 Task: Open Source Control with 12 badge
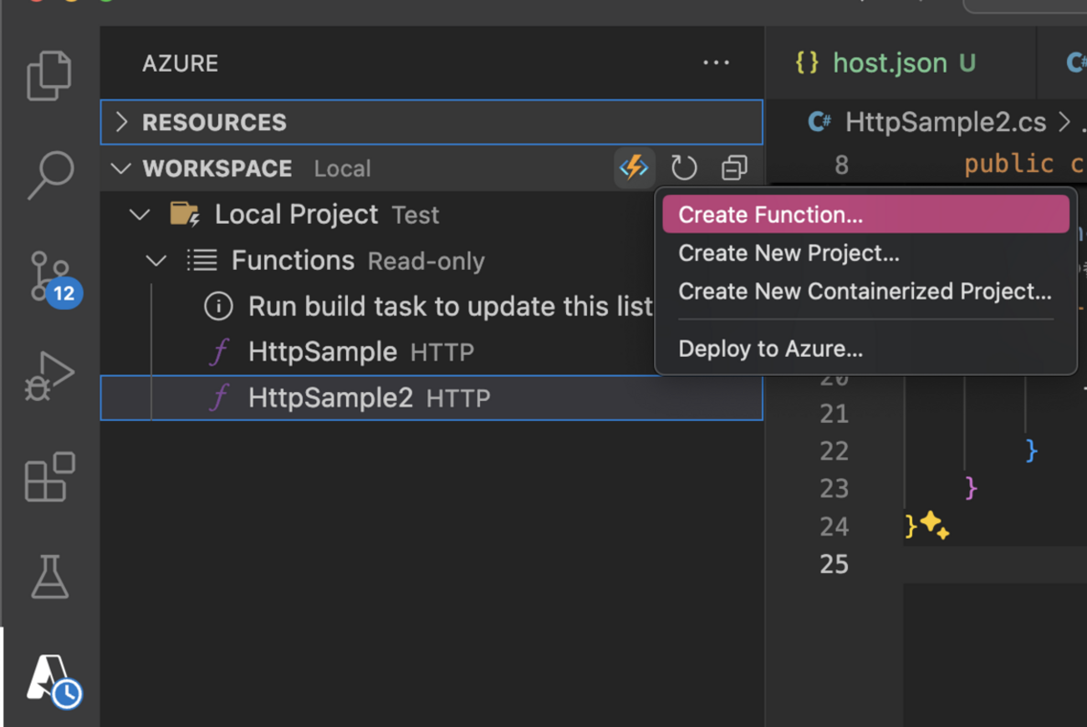pos(50,277)
